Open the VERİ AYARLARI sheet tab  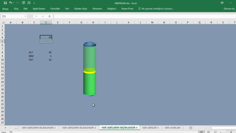172,128
